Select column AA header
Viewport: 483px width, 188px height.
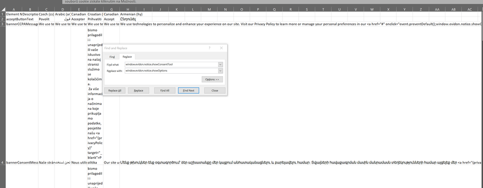pos(437,10)
